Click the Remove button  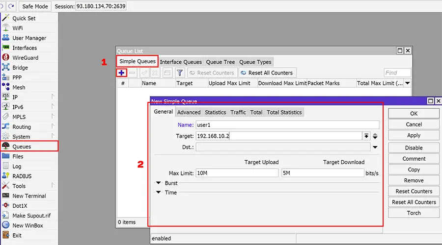point(414,180)
